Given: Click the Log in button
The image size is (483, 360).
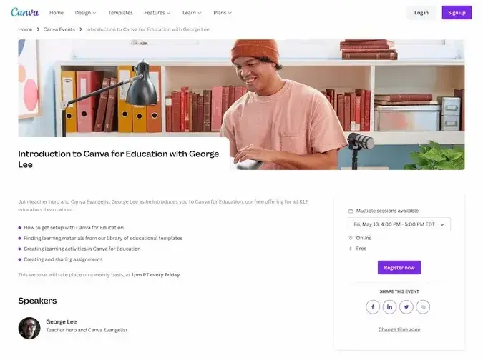Looking at the screenshot, I should point(421,13).
